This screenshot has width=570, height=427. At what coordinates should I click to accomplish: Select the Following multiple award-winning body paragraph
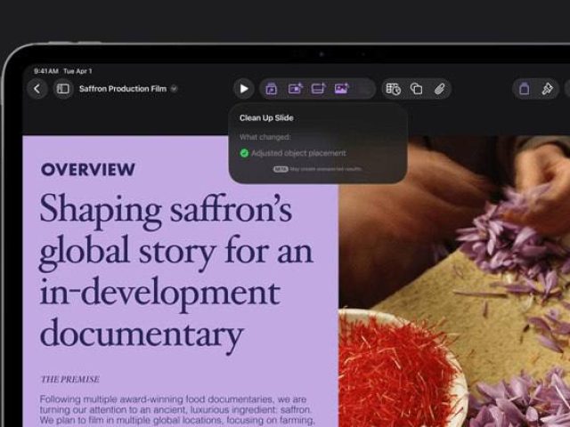pos(177,412)
